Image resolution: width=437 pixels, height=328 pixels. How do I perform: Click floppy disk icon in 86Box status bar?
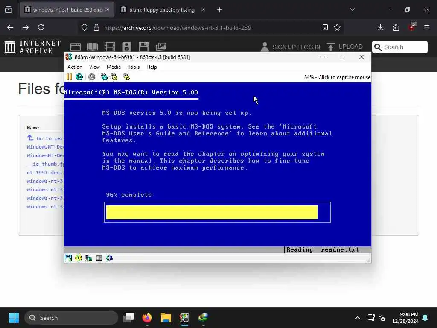click(x=68, y=258)
